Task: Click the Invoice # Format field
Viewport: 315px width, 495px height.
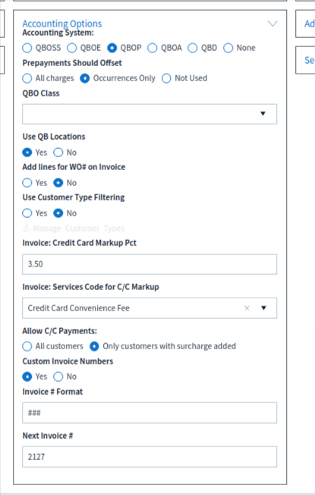Action: [x=150, y=412]
